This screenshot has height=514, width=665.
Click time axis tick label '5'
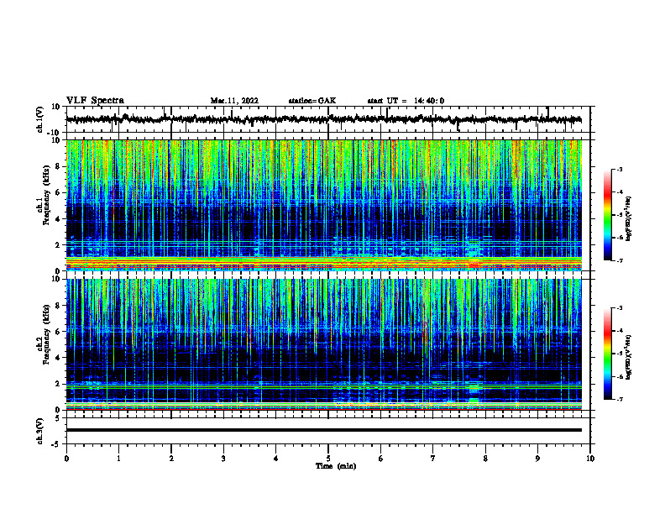328,459
